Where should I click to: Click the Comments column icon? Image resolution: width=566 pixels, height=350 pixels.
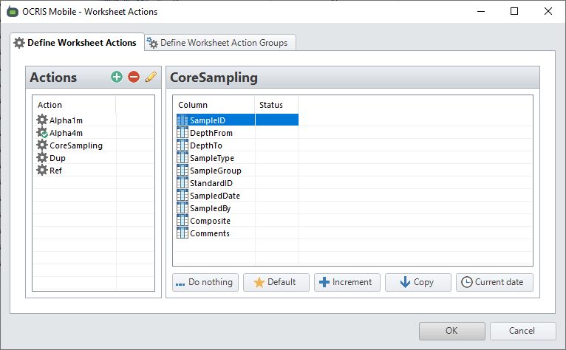(183, 233)
